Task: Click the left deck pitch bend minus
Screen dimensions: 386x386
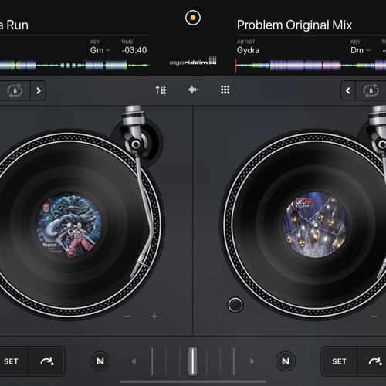Action: coord(127,317)
